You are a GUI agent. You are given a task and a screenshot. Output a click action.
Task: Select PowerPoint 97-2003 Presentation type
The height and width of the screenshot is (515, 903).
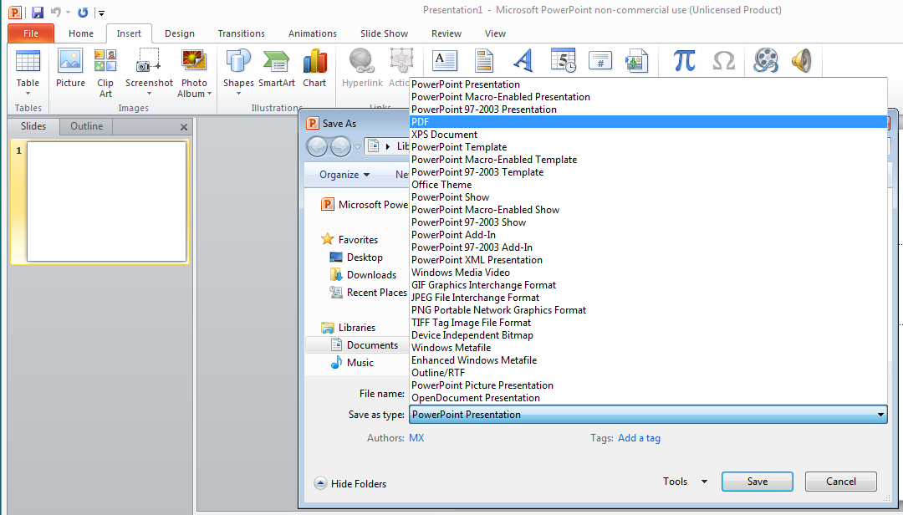(649, 109)
